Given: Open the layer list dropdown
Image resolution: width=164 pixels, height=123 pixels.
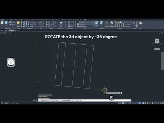Looking at the screenshot, I should pyautogui.click(x=123, y=22).
